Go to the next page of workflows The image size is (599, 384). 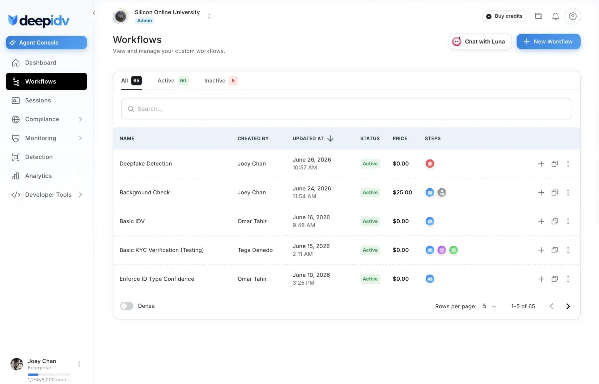tap(568, 306)
